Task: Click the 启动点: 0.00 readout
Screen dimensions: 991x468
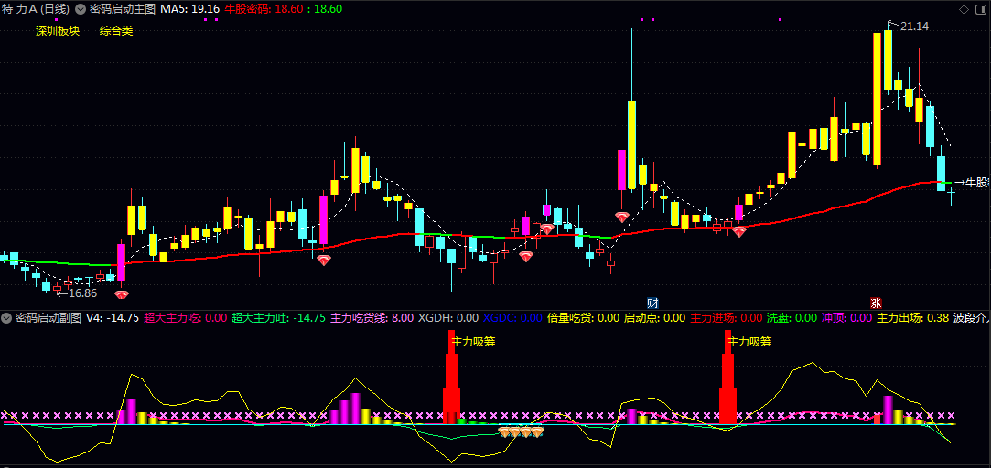Action: 655,318
